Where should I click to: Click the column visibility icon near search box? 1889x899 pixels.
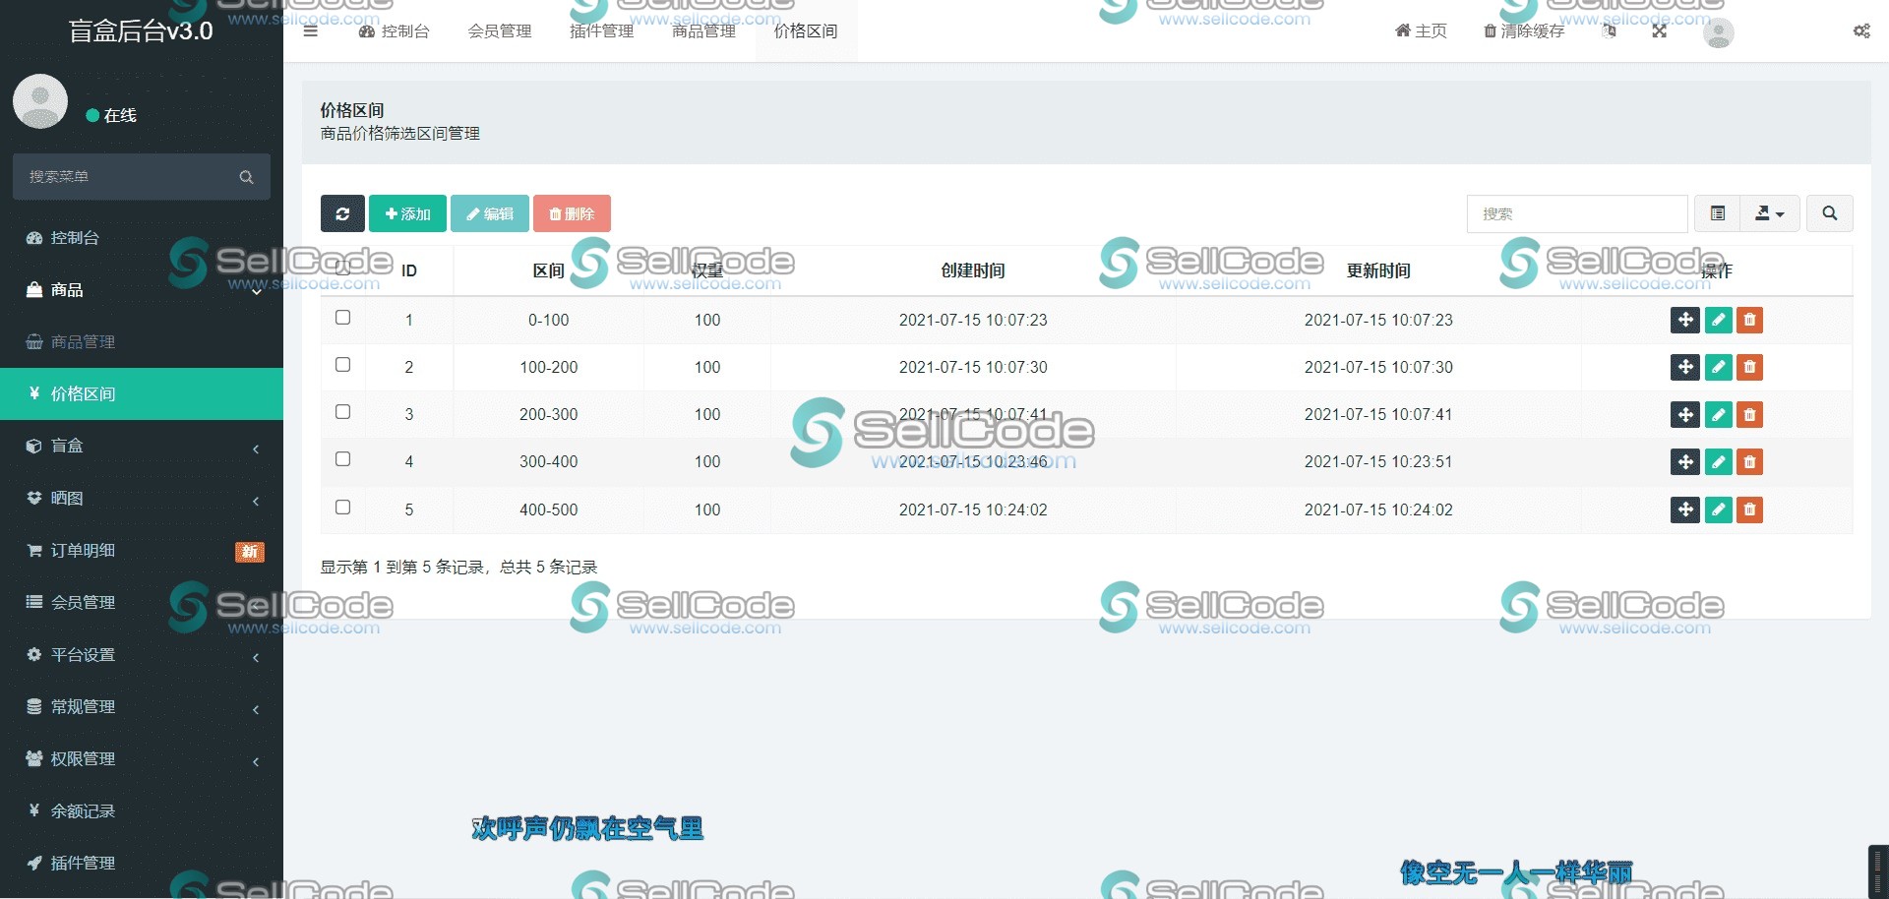[x=1718, y=213]
